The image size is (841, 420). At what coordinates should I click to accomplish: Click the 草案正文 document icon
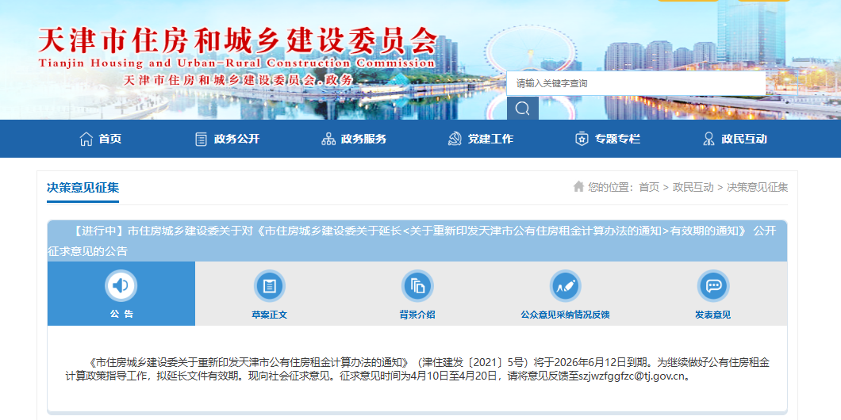269,285
